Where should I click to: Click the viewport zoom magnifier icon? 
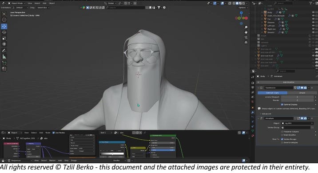pos(246,27)
